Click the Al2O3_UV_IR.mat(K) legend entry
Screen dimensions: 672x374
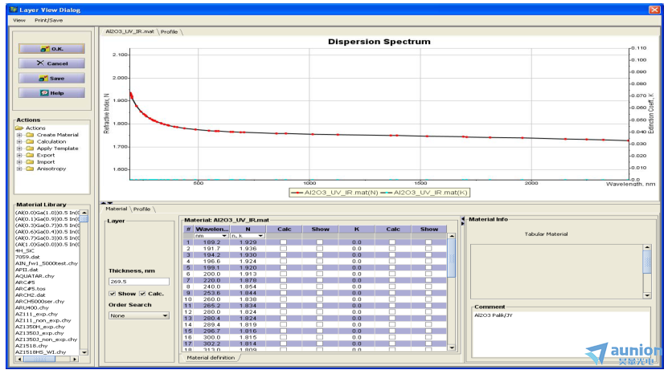tap(424, 193)
